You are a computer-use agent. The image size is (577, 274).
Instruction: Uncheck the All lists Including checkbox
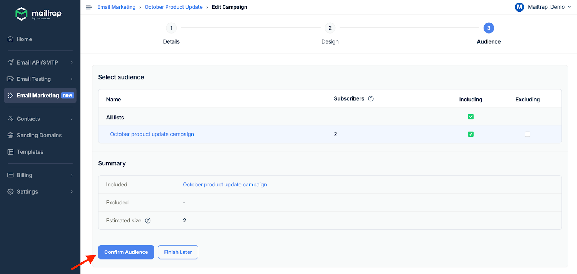coord(471,117)
